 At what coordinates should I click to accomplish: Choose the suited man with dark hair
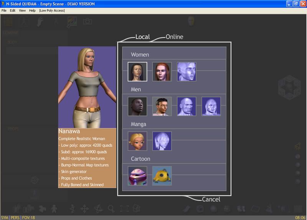tap(162, 107)
